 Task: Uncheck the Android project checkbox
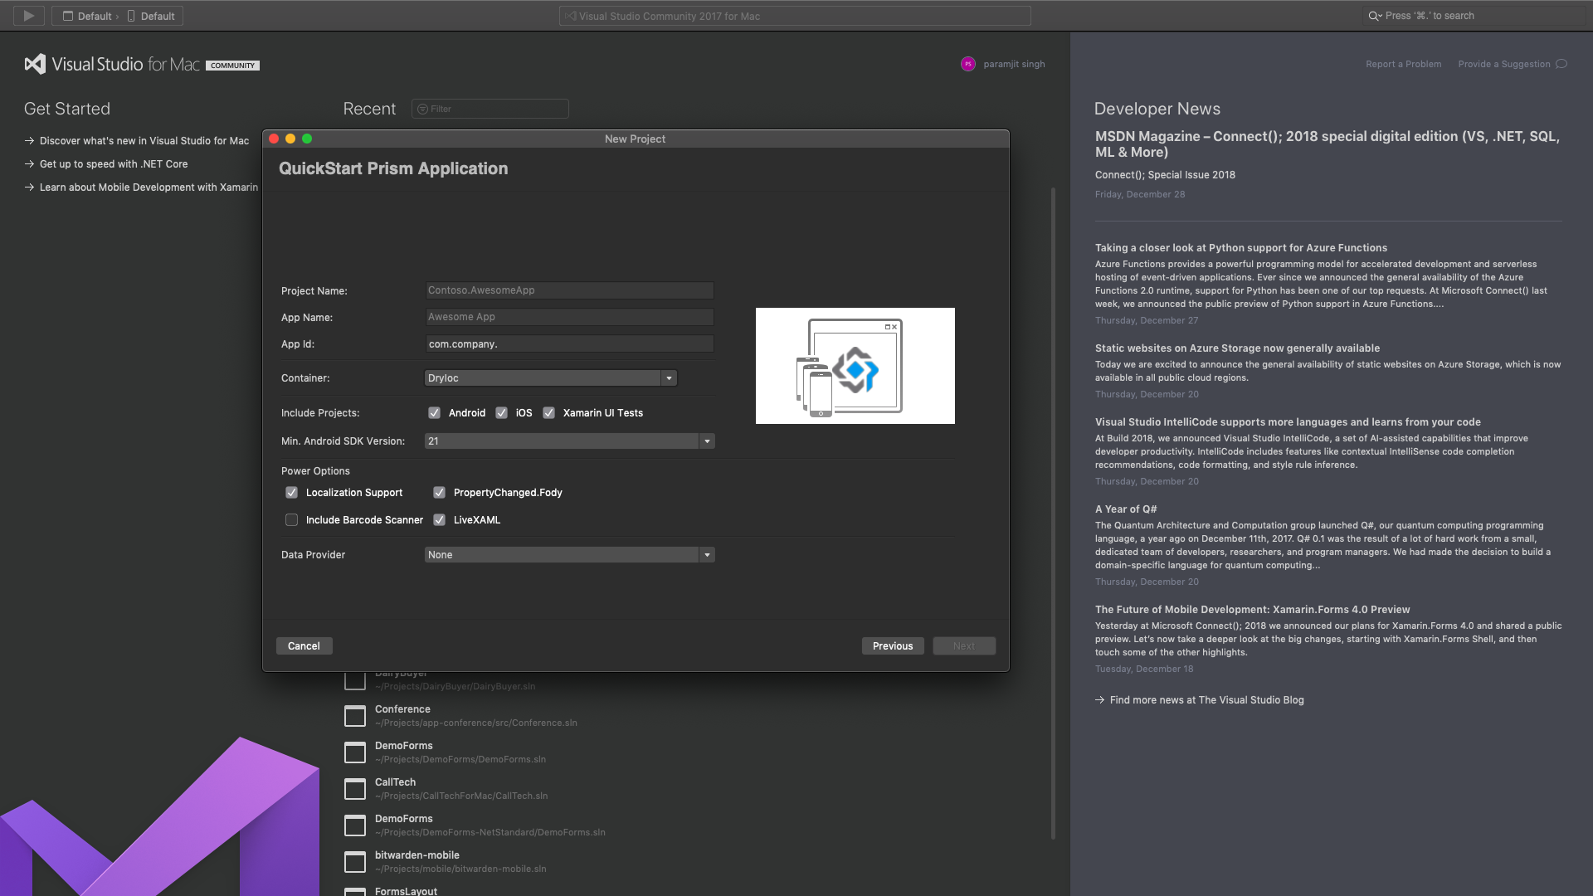pyautogui.click(x=434, y=412)
